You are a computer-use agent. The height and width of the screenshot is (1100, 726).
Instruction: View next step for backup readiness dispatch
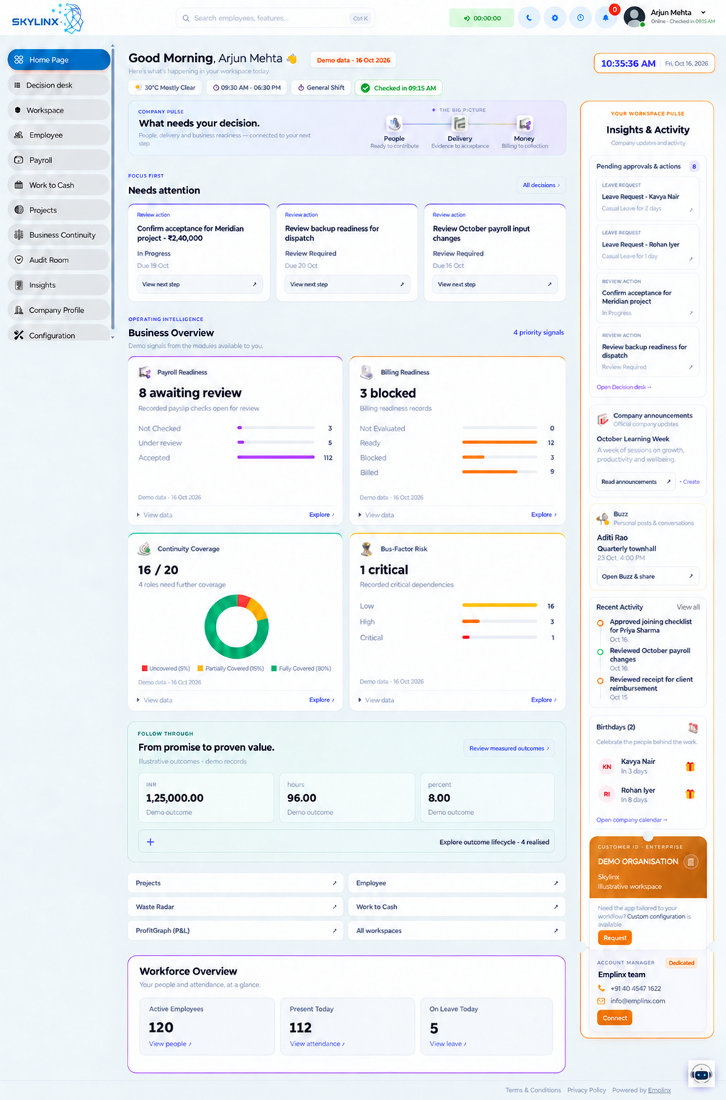pos(347,284)
